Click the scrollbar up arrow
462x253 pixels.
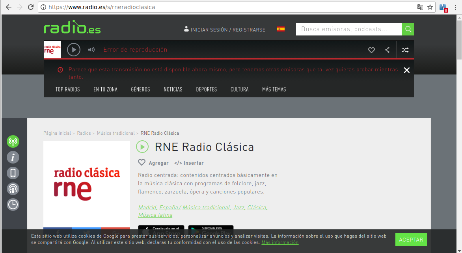459,17
